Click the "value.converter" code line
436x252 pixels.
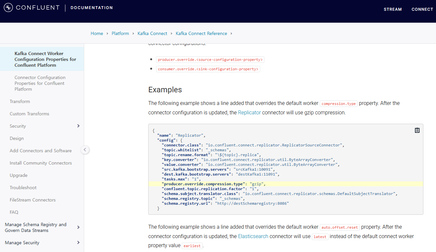(x=251, y=165)
